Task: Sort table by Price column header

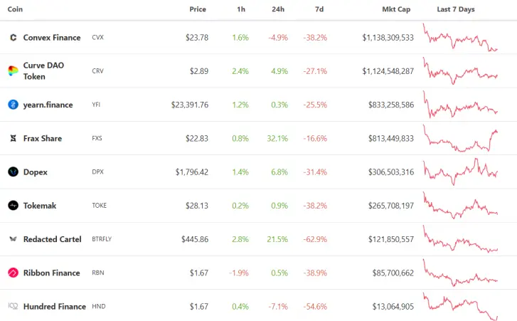Action: [x=198, y=9]
